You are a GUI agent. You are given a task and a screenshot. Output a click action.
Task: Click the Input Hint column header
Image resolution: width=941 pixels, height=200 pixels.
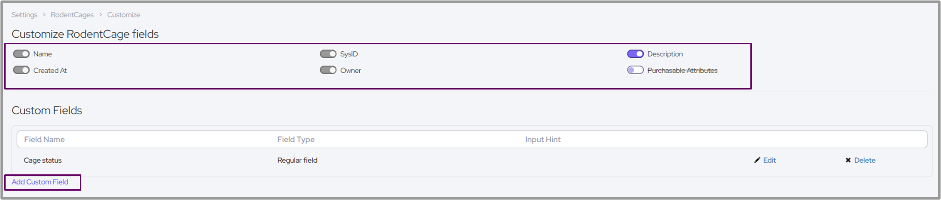pyautogui.click(x=543, y=139)
